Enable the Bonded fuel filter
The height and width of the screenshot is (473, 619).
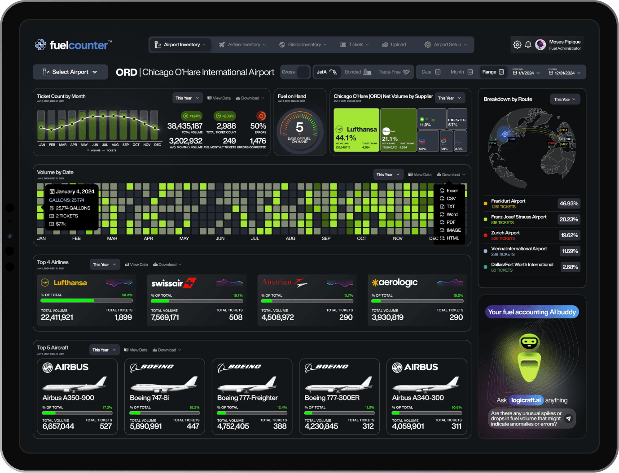click(x=358, y=72)
